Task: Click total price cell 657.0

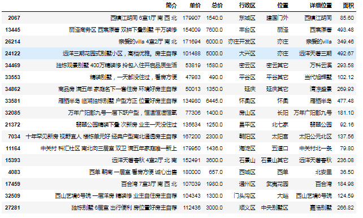Action: coord(216,172)
